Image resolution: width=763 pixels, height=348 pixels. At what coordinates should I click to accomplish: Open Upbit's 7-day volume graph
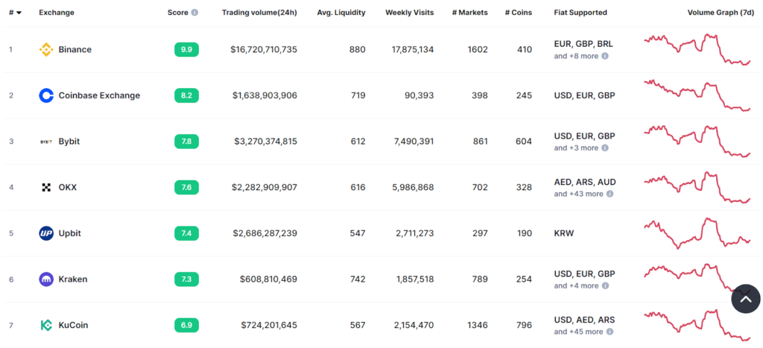point(697,233)
